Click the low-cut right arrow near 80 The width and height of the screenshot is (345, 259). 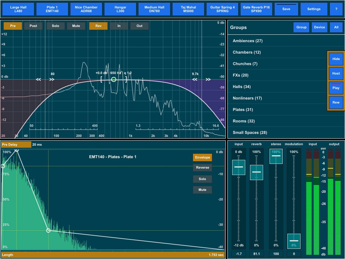click(x=52, y=80)
